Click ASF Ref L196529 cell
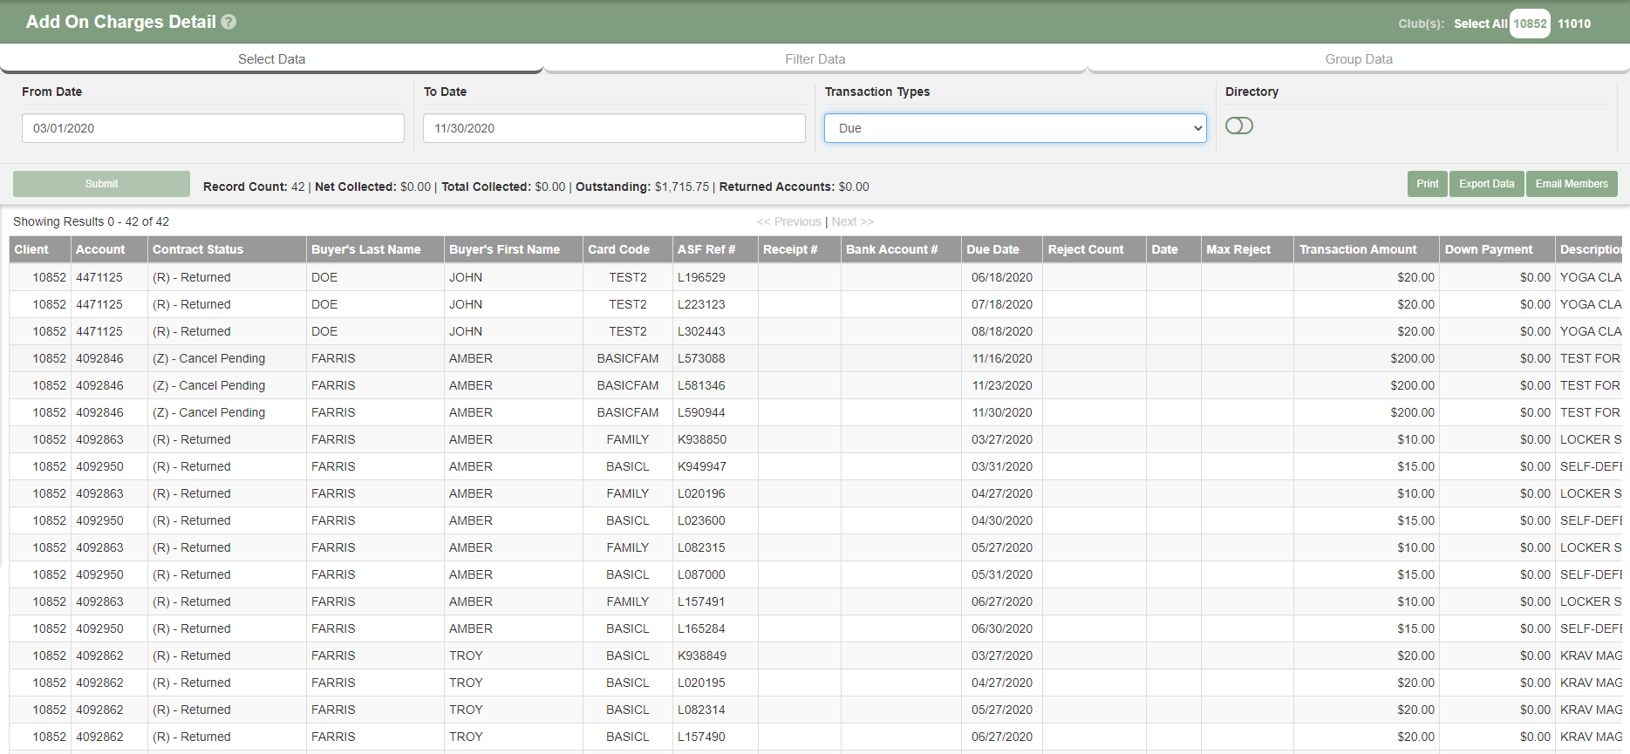1630x754 pixels. 715,277
